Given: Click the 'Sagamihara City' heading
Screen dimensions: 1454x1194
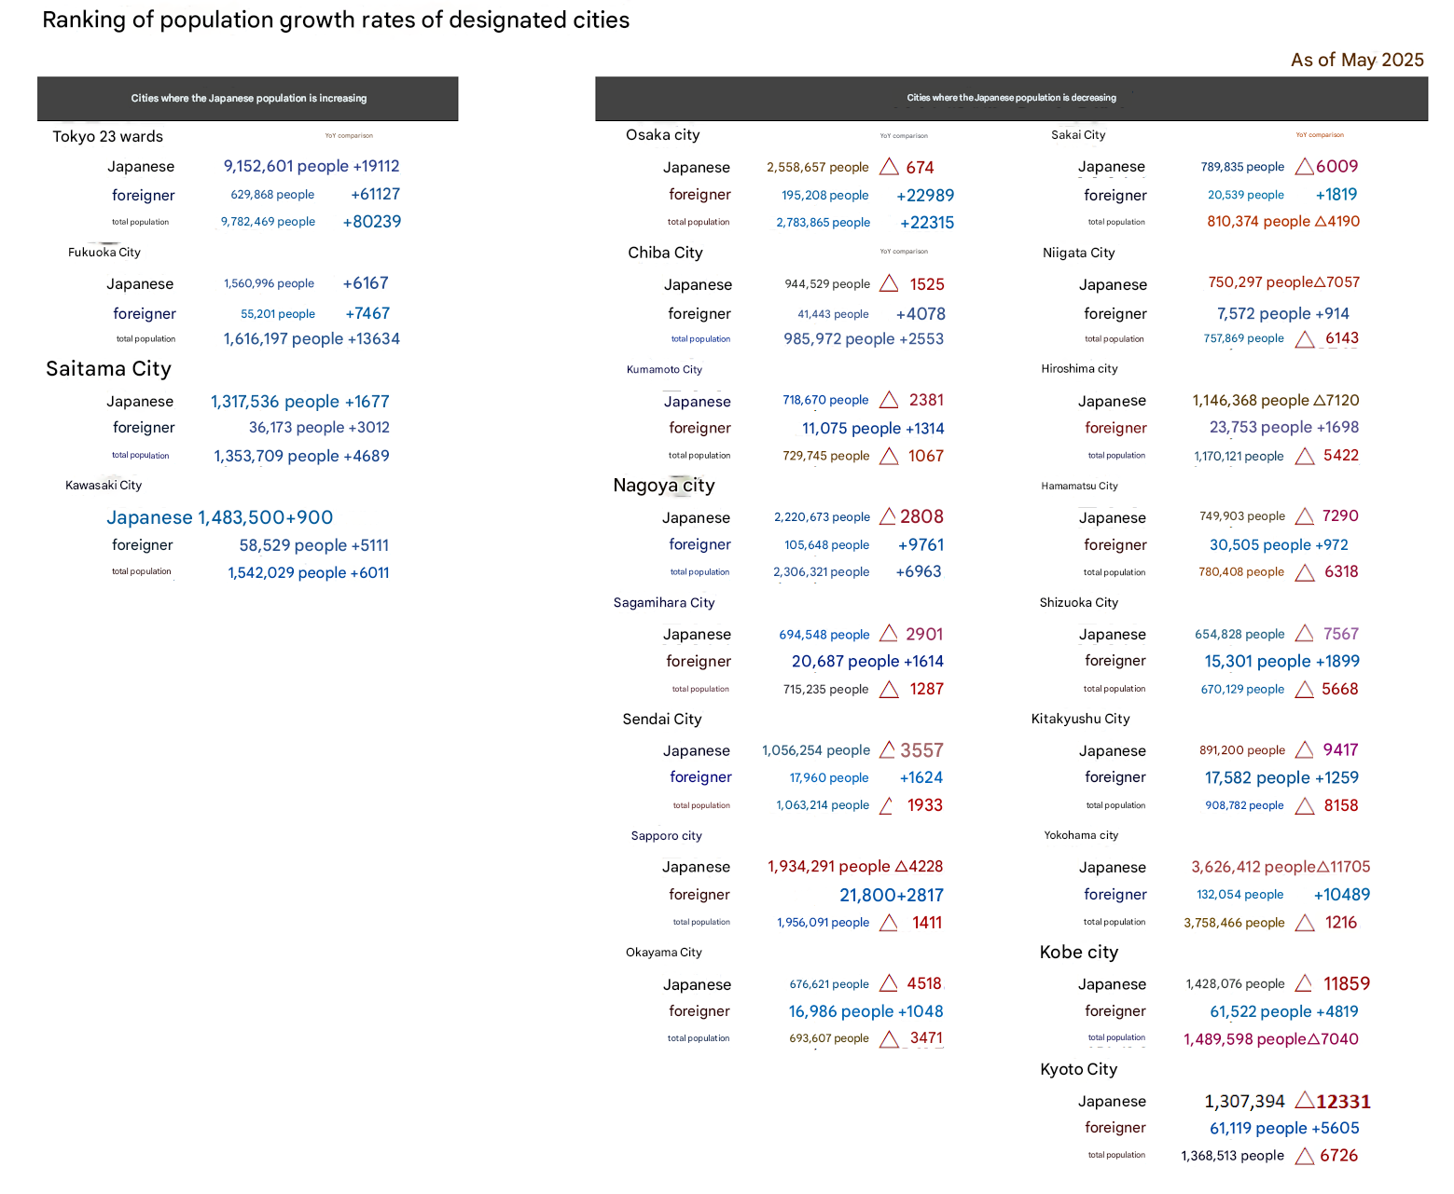Looking at the screenshot, I should [x=664, y=603].
